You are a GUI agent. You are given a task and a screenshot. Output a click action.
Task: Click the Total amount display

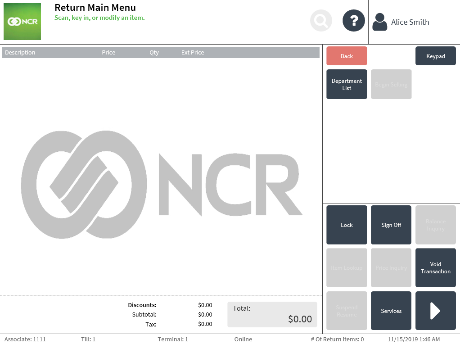(x=272, y=314)
